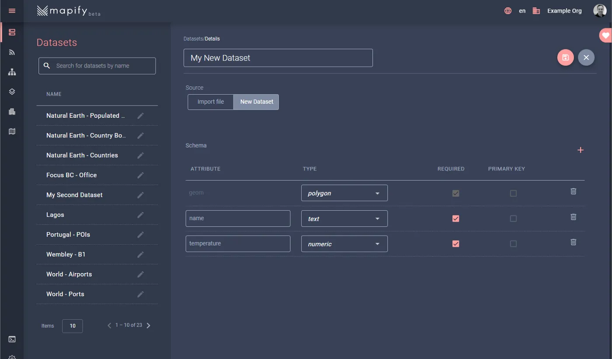612x359 pixels.
Task: Open the hamburger menu
Action: (x=12, y=11)
